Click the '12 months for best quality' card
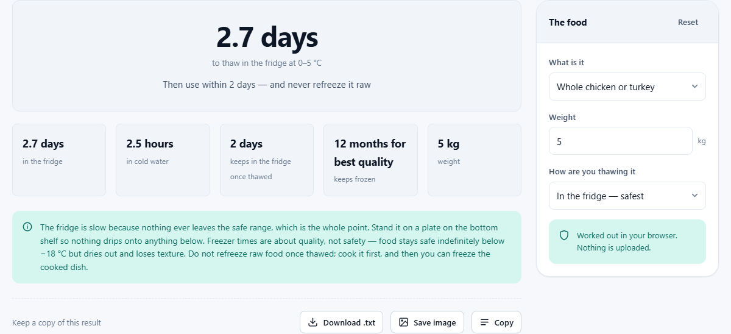Screen dimensions: 731x334 coord(370,160)
